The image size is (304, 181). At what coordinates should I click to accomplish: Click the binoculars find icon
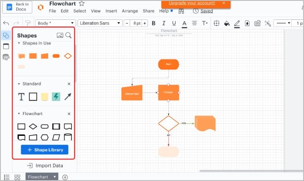coord(181,11)
